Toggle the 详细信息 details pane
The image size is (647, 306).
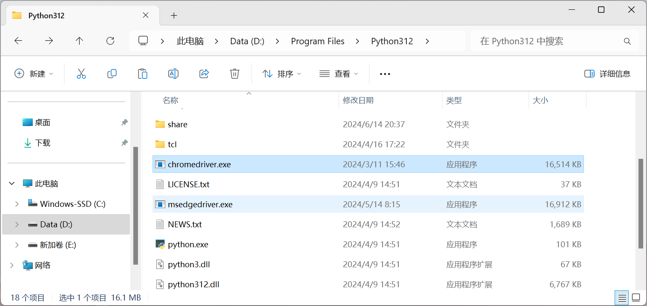(x=607, y=74)
